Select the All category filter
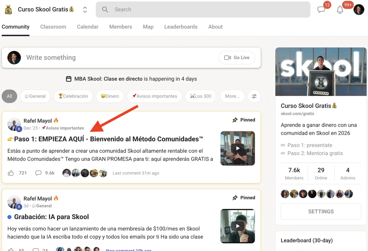The height and width of the screenshot is (251, 368). click(x=10, y=96)
